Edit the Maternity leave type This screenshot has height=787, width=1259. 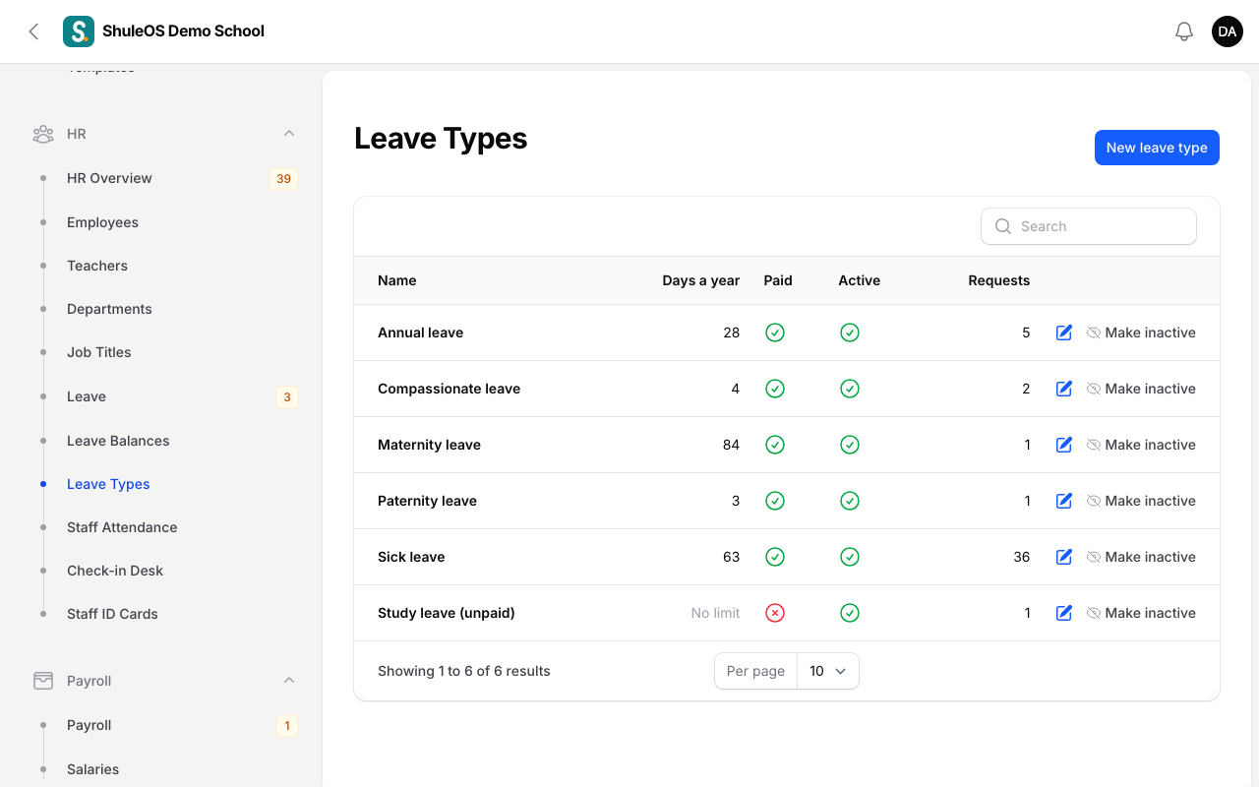(1063, 445)
